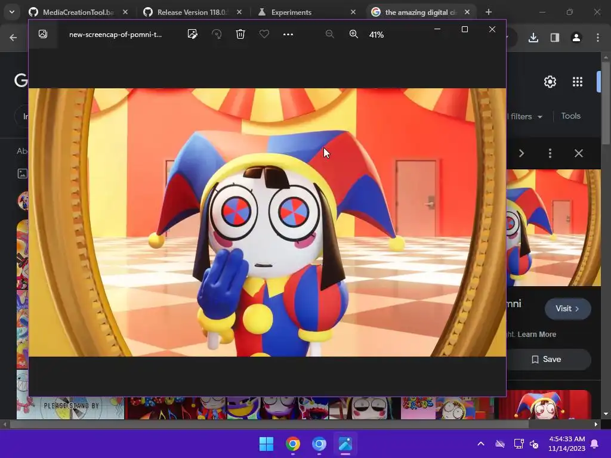Open the Photos three-dot more menu
Viewport: 611px width, 458px height.
click(x=288, y=34)
